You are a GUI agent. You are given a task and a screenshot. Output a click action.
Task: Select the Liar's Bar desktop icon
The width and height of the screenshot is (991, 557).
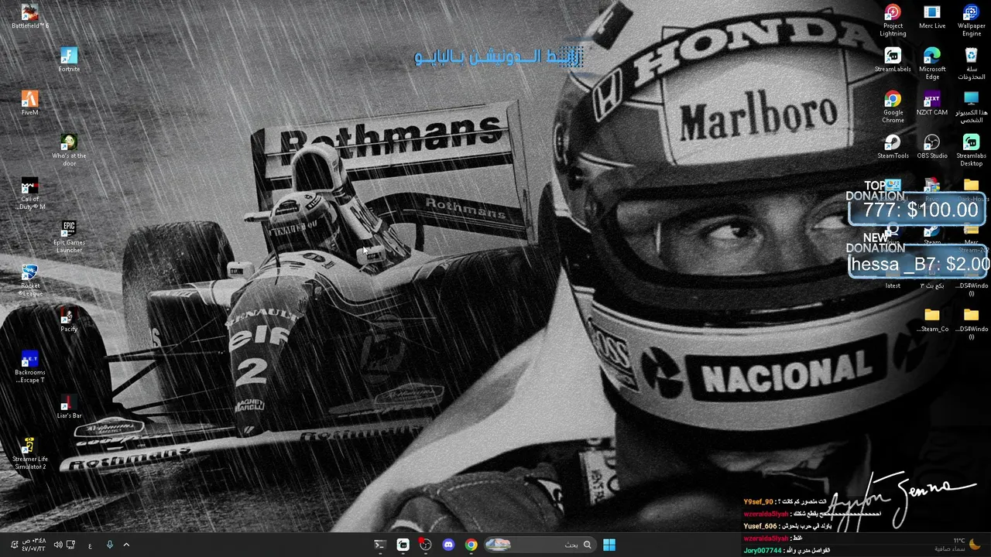69,407
